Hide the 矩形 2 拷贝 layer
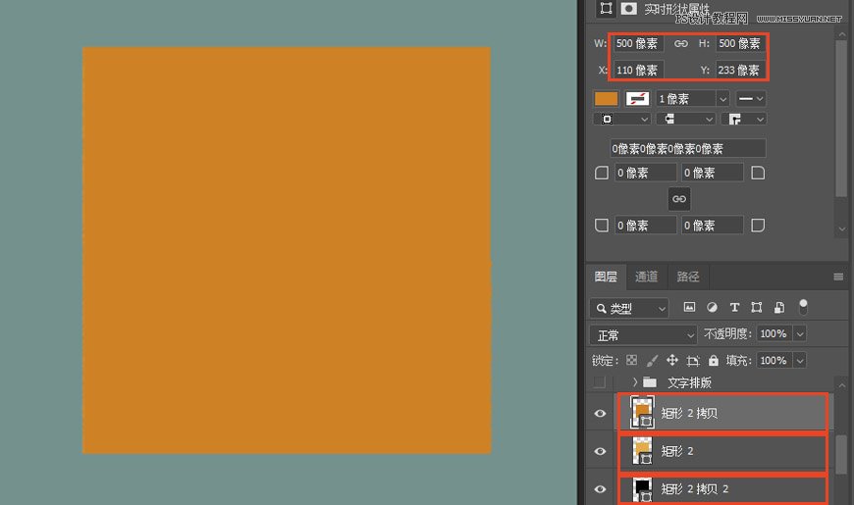 pos(600,414)
